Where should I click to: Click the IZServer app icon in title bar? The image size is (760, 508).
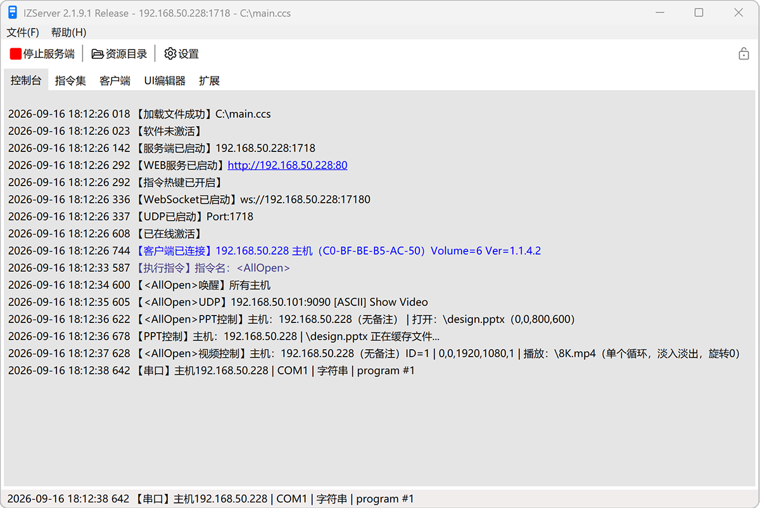click(13, 13)
